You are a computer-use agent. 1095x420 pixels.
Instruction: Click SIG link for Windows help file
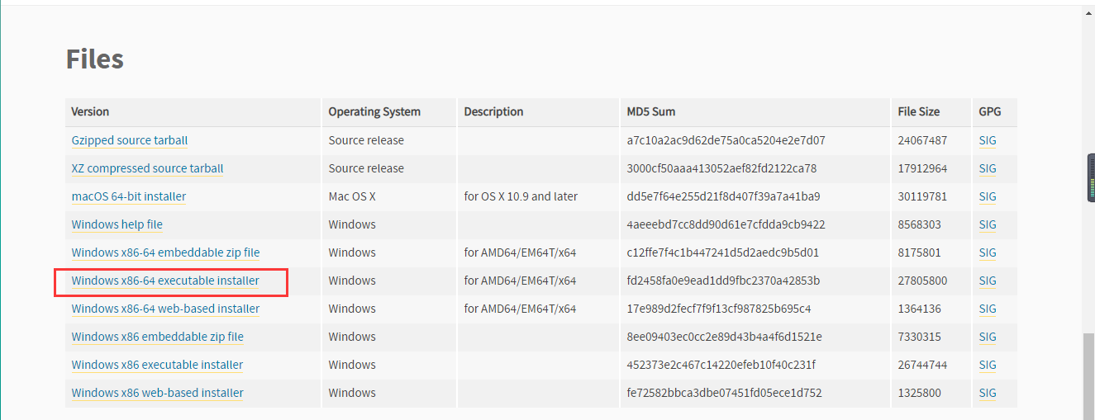[x=988, y=224]
